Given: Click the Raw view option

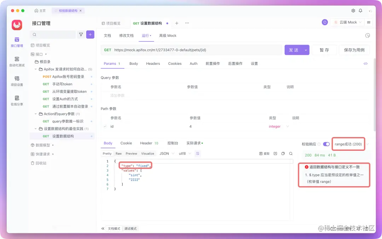Looking at the screenshot, I should coord(118,153).
